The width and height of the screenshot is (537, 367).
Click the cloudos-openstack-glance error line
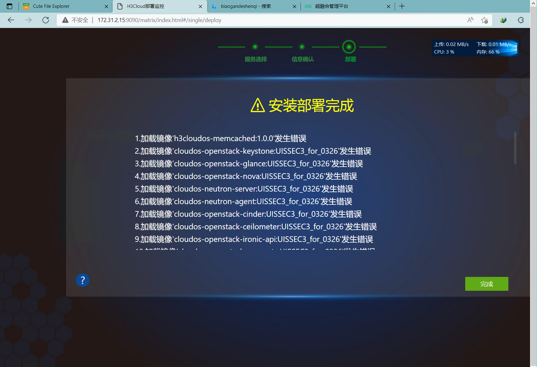(249, 163)
